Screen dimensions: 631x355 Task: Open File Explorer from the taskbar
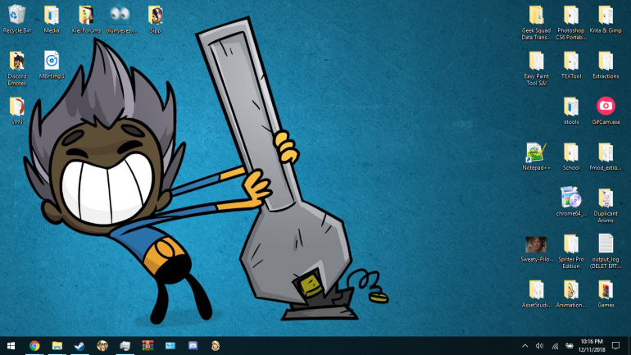[57, 346]
